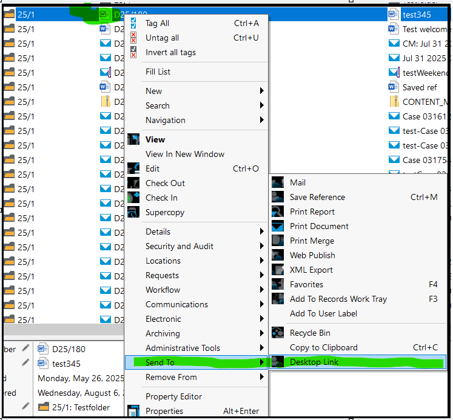Select Fill List menu entry

coord(196,72)
